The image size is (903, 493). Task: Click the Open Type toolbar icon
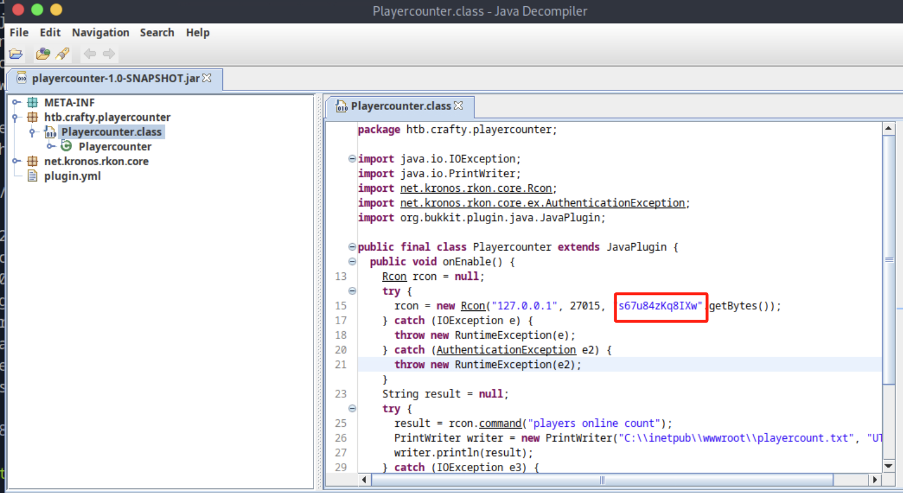pos(43,54)
